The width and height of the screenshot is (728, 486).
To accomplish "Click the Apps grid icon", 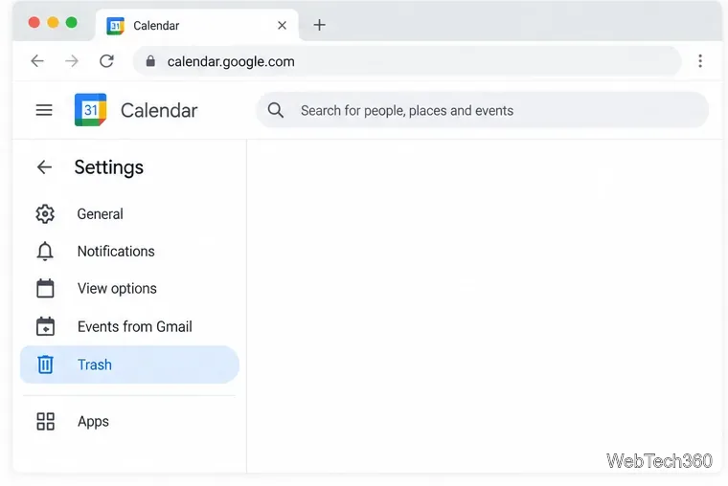I will tap(46, 422).
